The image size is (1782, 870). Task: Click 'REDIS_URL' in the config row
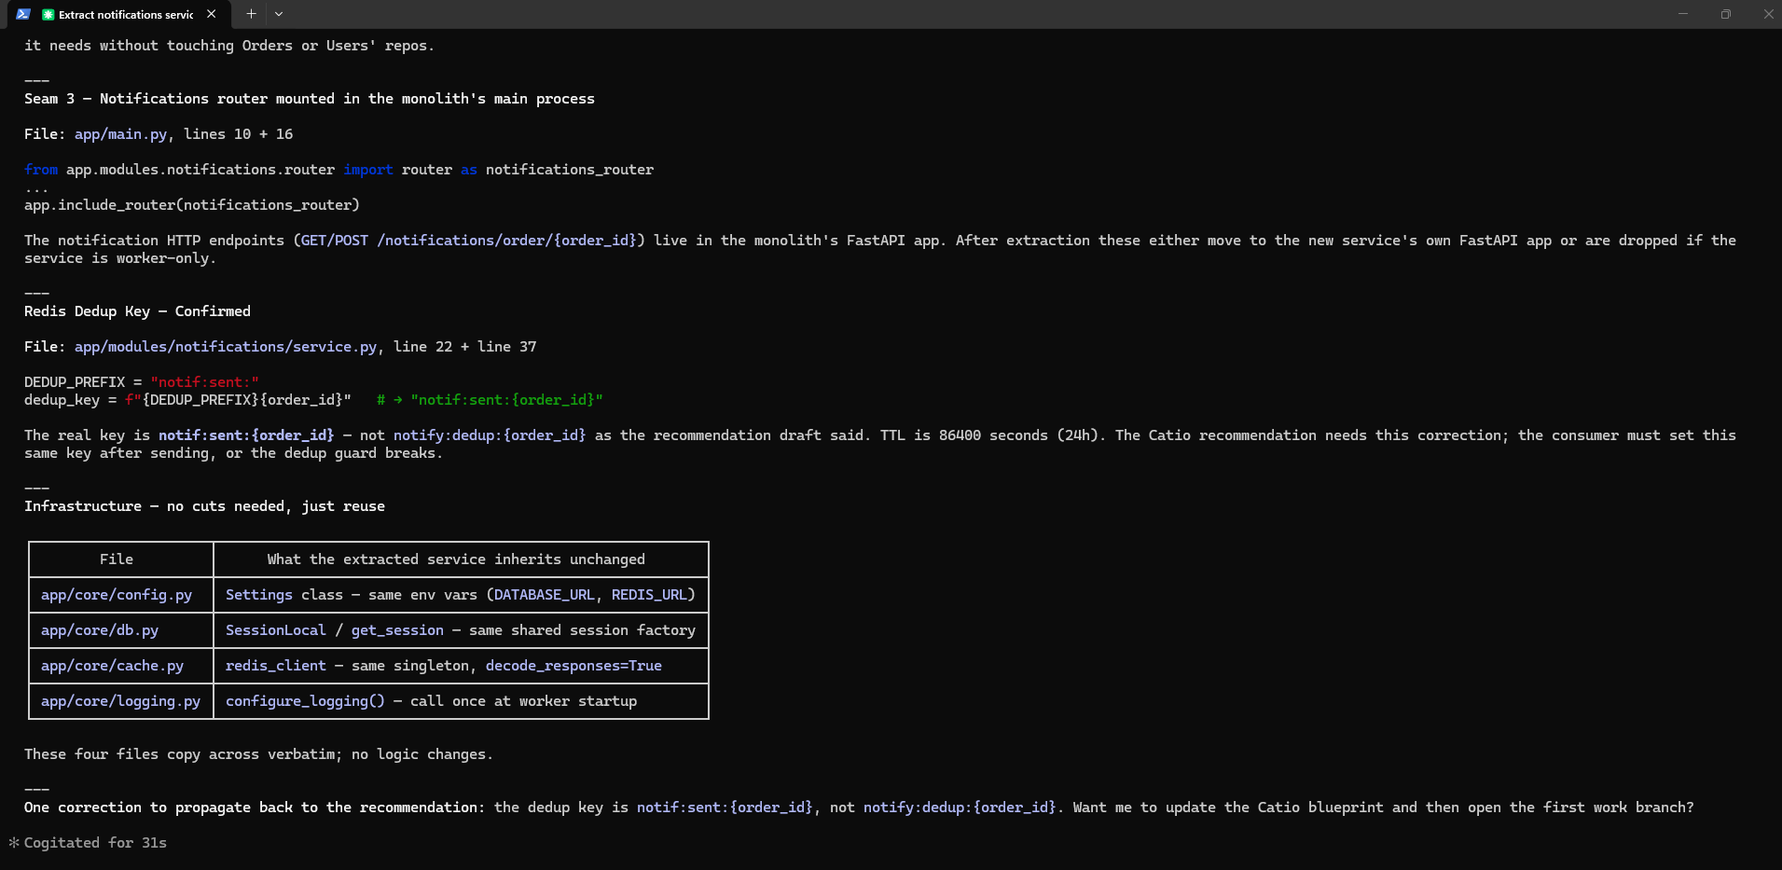[649, 595]
